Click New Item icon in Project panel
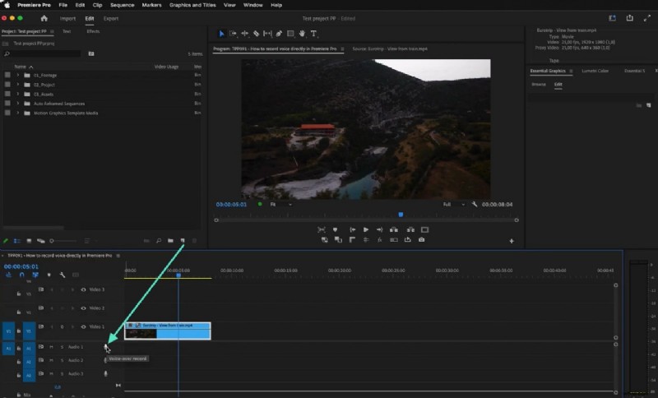Viewport: 658px width, 398px height. [183, 241]
